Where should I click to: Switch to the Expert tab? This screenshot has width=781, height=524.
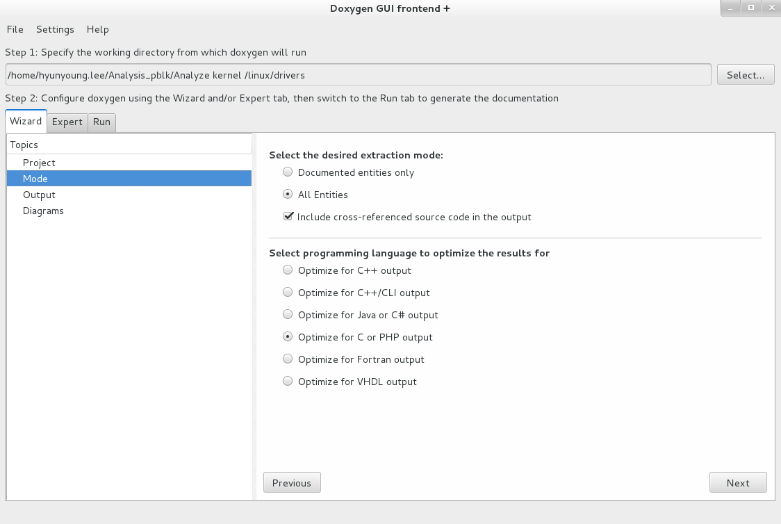pyautogui.click(x=67, y=122)
